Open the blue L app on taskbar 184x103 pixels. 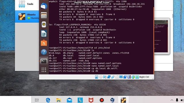[80, 100]
